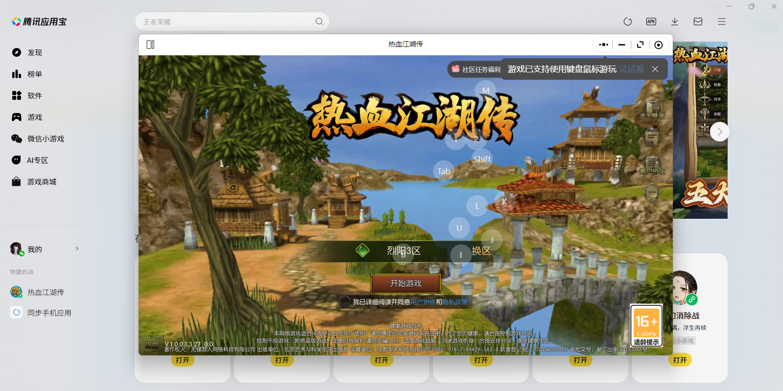Click the 换区 switch server link
Viewport: 783px width, 391px height.
point(481,251)
